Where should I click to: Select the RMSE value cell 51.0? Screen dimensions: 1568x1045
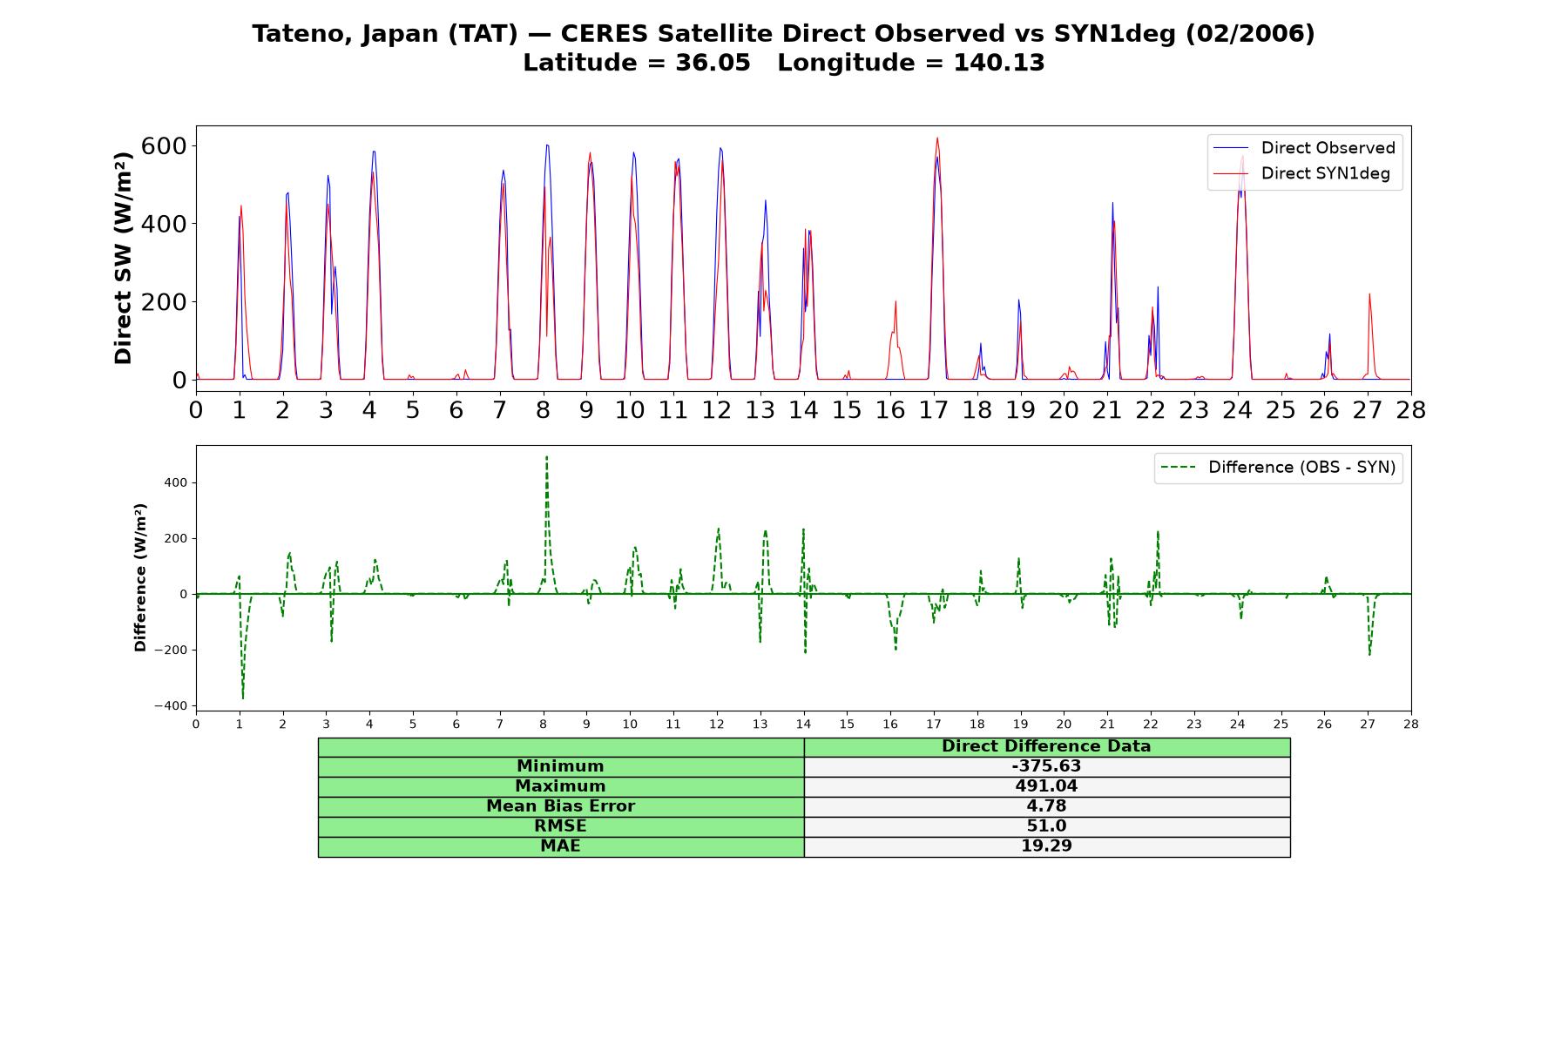pyautogui.click(x=1046, y=826)
